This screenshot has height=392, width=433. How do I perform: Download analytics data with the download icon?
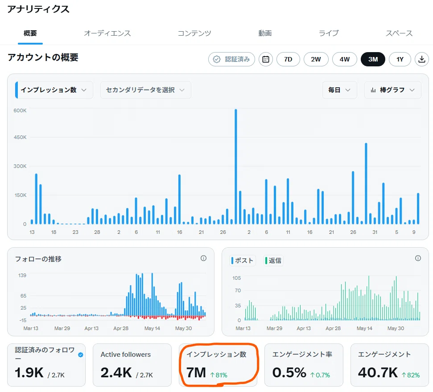click(422, 59)
